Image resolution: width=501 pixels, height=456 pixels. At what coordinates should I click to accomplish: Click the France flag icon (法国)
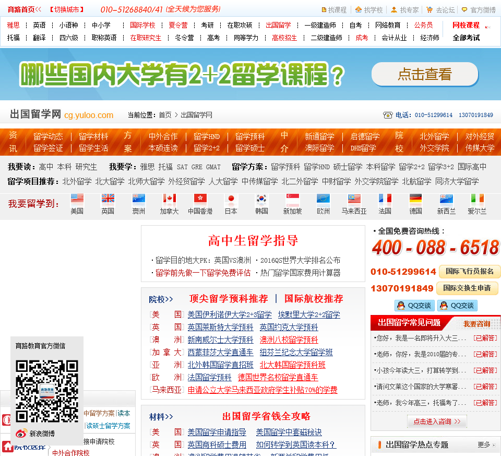385,198
